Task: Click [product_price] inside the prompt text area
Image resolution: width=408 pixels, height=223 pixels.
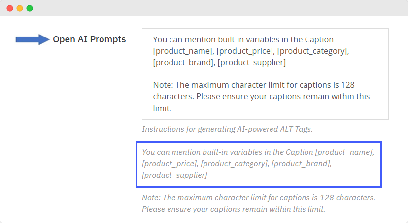Action: point(245,51)
